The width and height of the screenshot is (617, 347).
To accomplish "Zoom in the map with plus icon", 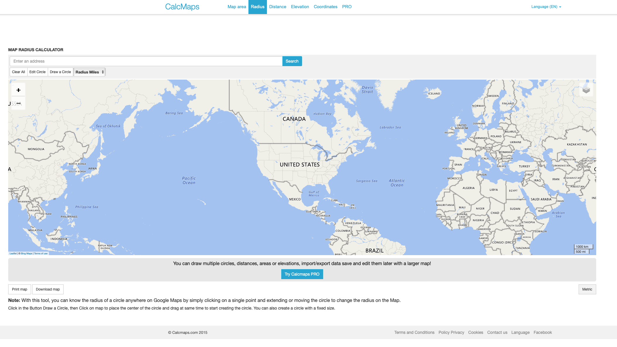I will click(x=18, y=90).
